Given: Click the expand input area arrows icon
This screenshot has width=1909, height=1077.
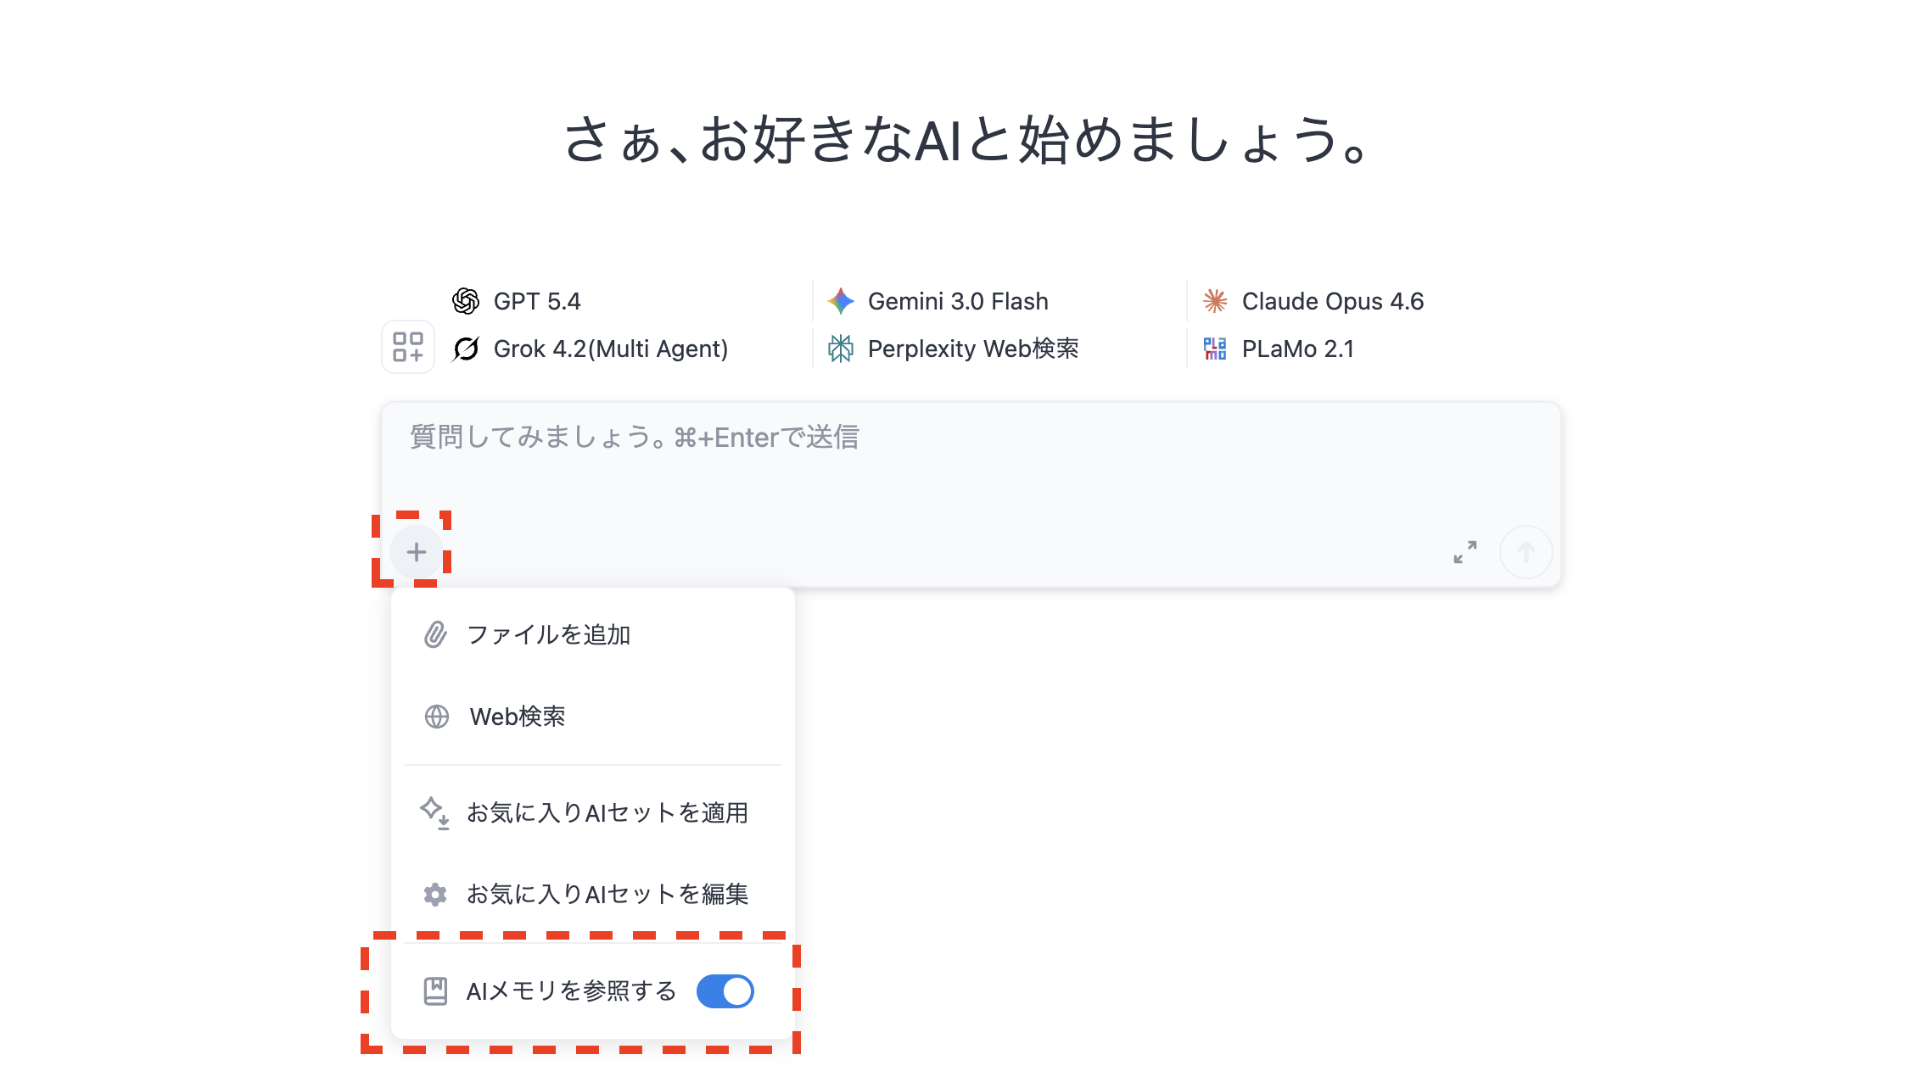Looking at the screenshot, I should pos(1464,552).
